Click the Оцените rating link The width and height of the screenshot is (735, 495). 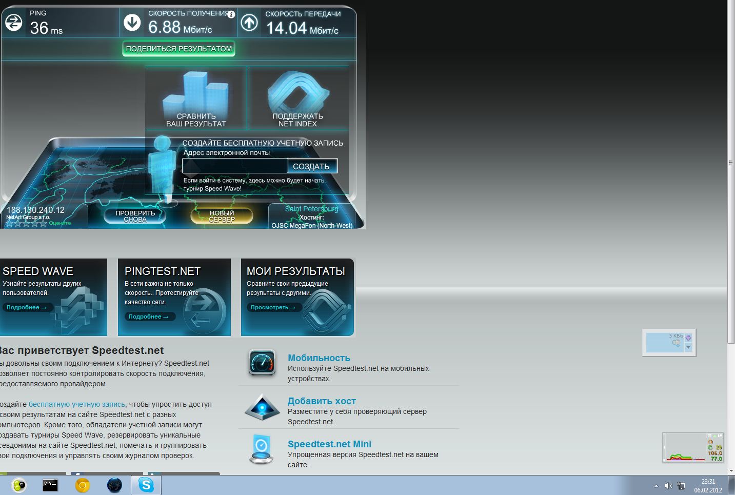60,223
